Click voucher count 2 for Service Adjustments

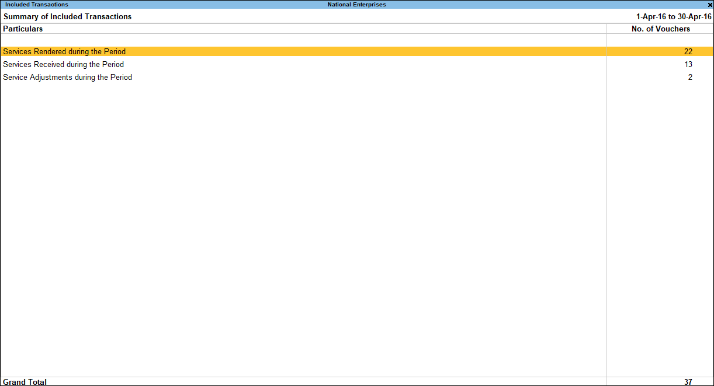[x=690, y=77]
